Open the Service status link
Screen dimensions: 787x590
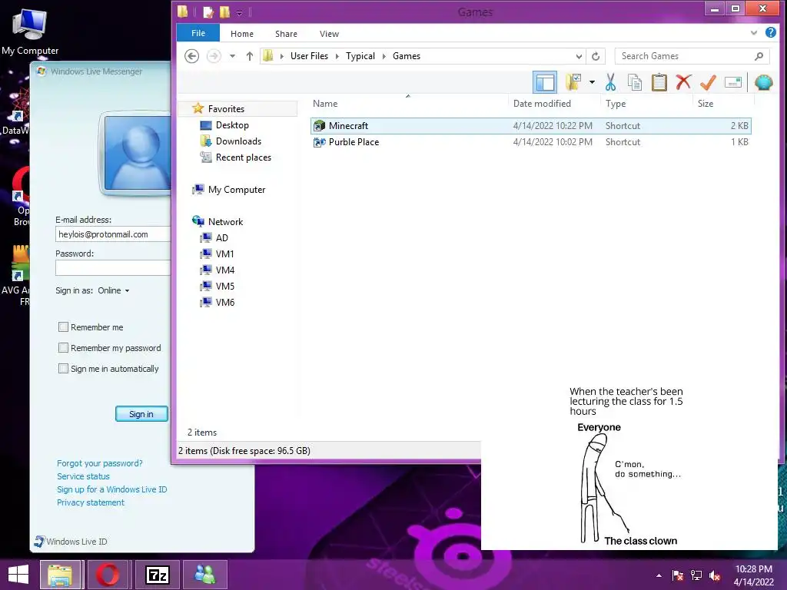[x=83, y=476]
